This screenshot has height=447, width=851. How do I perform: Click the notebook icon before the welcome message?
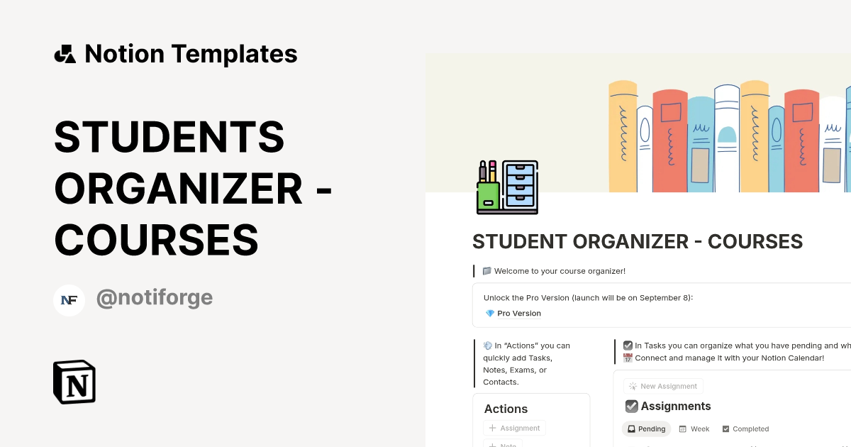[486, 270]
